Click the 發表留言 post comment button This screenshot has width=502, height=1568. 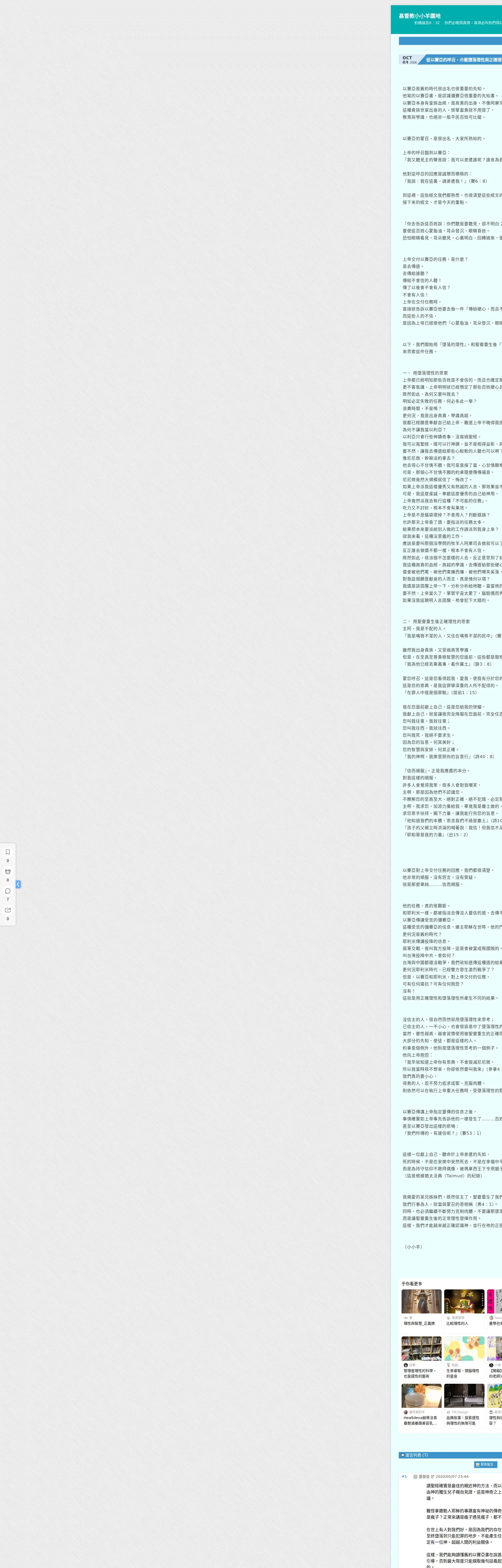486,1464
